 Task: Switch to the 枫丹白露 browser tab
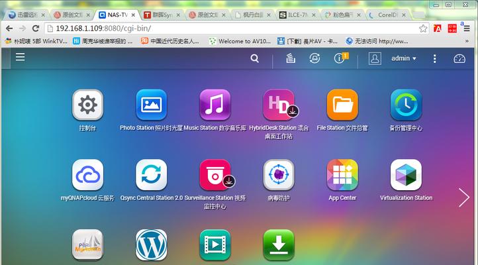(252, 15)
